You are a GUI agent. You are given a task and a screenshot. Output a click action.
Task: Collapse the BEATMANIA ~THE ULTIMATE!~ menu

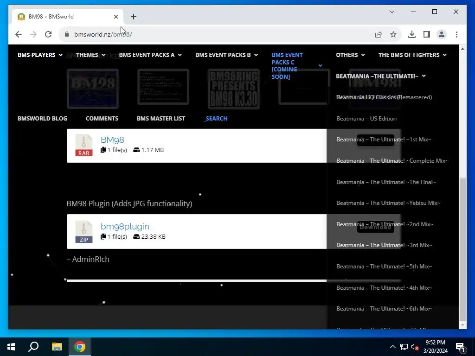tap(381, 76)
